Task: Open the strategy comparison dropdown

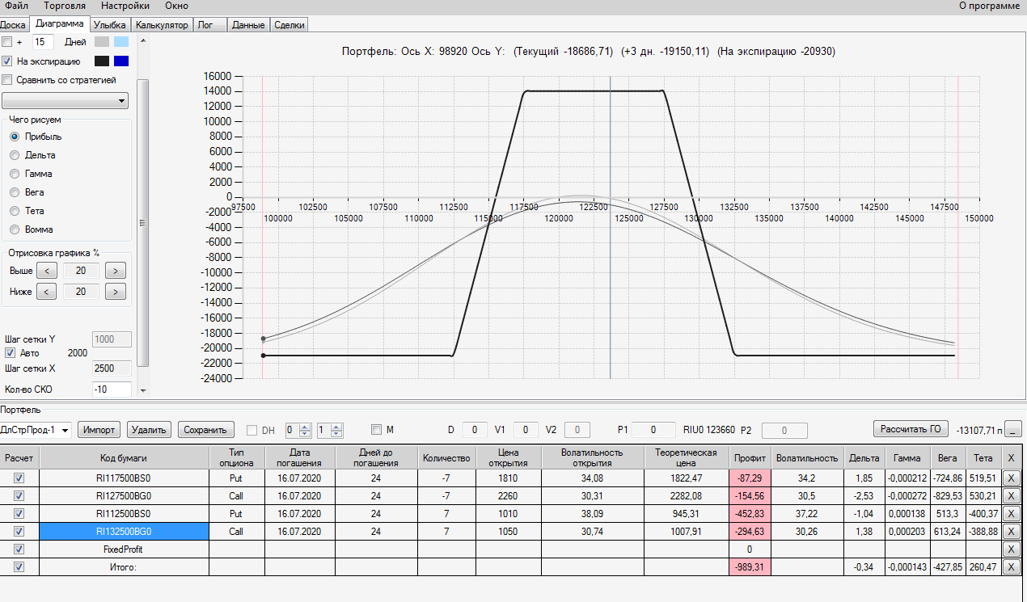Action: click(x=66, y=100)
